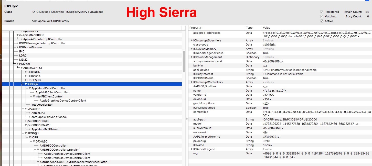Collapse AMDRadeonX4000_AMDRadeonHWServicesBaffin node
This screenshot has height=166, width=372.
[x=38, y=162]
